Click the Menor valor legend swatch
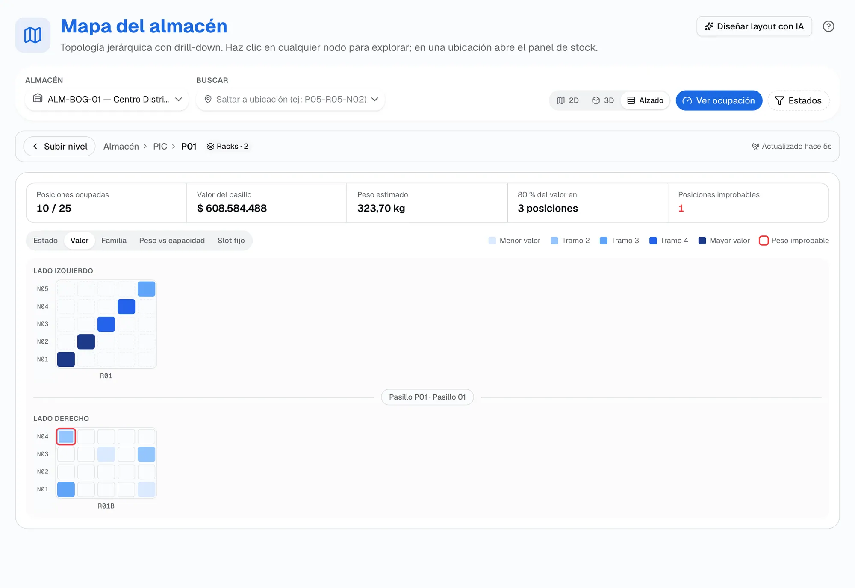 pos(492,241)
